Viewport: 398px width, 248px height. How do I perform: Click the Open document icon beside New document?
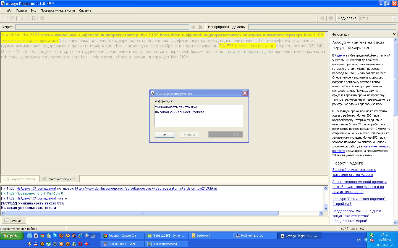pyautogui.click(x=12, y=18)
